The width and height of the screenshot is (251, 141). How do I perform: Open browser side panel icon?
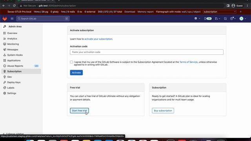click(228, 5)
